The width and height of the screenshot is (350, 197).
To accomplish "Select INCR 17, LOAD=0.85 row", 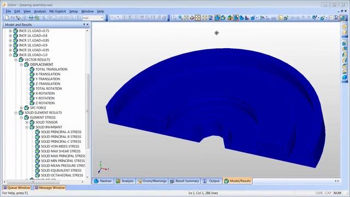I will [x=34, y=40].
